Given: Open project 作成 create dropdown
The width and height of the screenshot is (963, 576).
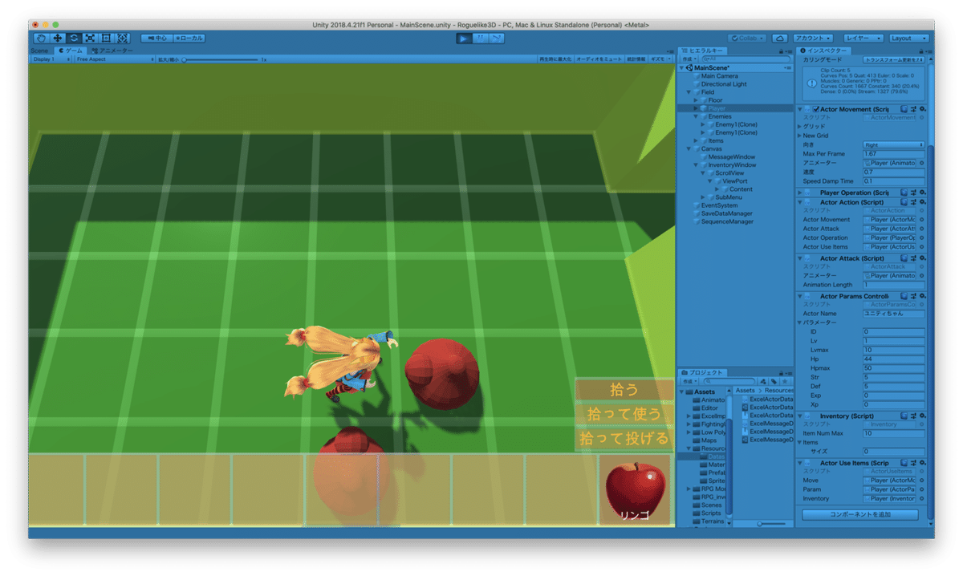Looking at the screenshot, I should tap(689, 381).
